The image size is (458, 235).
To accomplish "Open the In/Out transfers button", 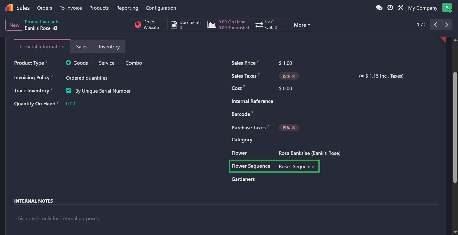I will click(x=271, y=25).
